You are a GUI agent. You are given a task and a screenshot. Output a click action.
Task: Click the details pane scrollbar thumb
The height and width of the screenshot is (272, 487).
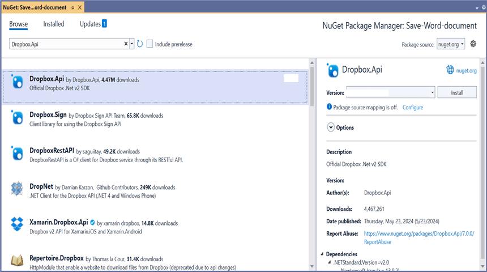[x=482, y=162]
